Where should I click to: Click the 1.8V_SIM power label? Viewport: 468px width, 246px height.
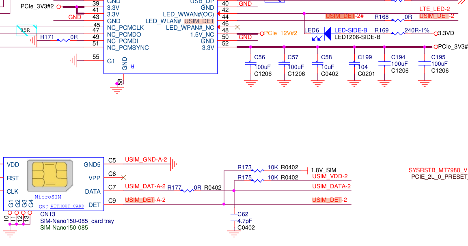324,170
